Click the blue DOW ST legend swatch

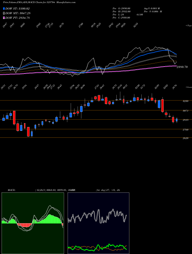(4, 8)
